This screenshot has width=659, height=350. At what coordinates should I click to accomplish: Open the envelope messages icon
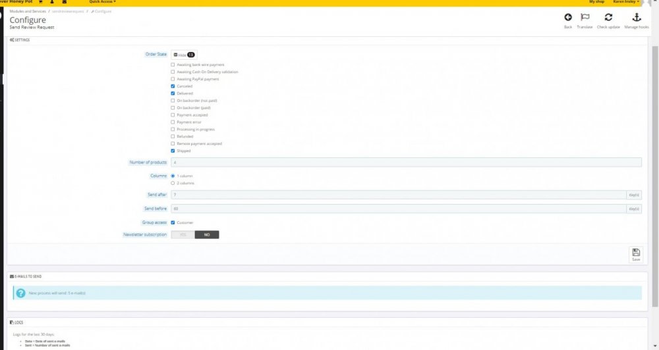pos(65,2)
